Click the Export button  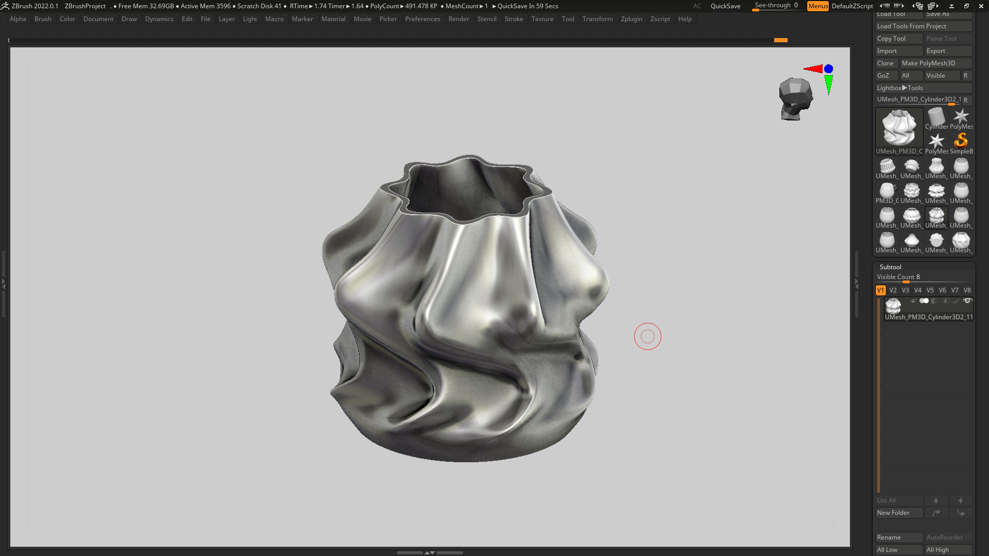(x=949, y=51)
